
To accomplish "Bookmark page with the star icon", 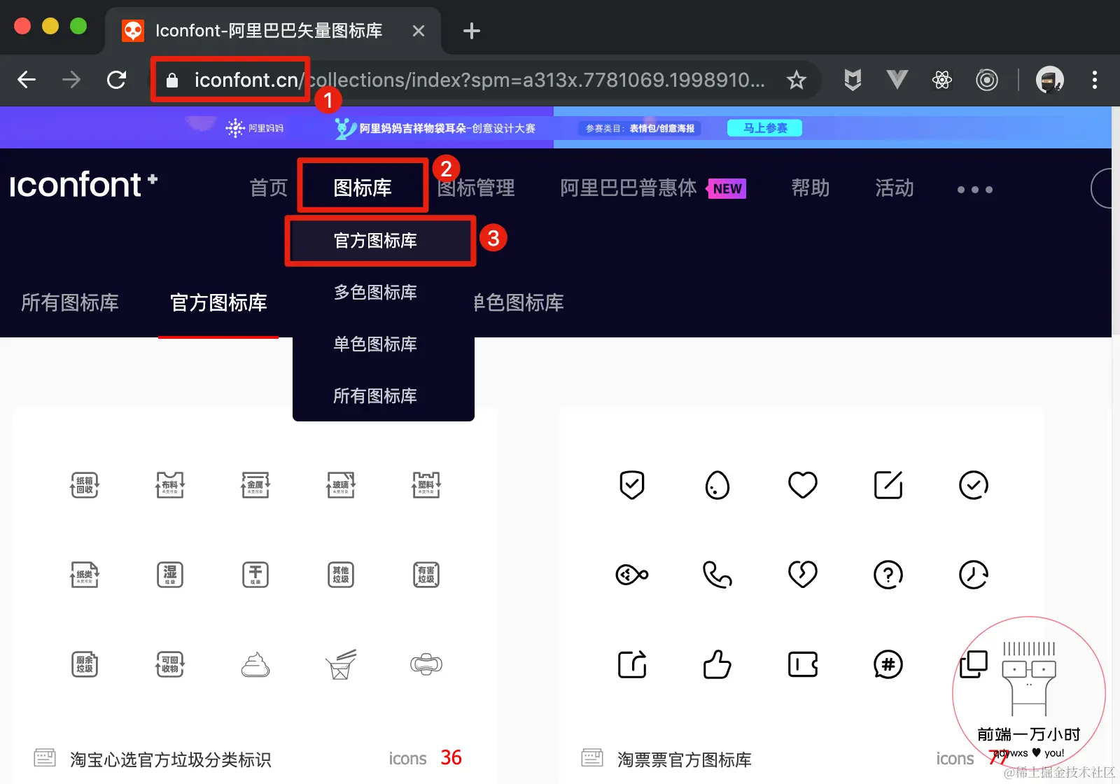I will (x=796, y=80).
